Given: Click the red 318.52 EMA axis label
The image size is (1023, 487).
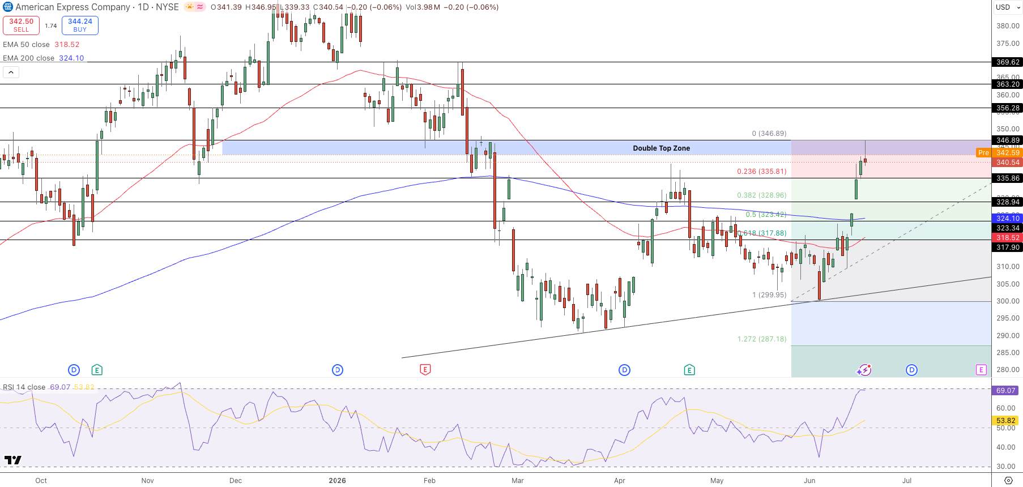Looking at the screenshot, I should click(1007, 238).
